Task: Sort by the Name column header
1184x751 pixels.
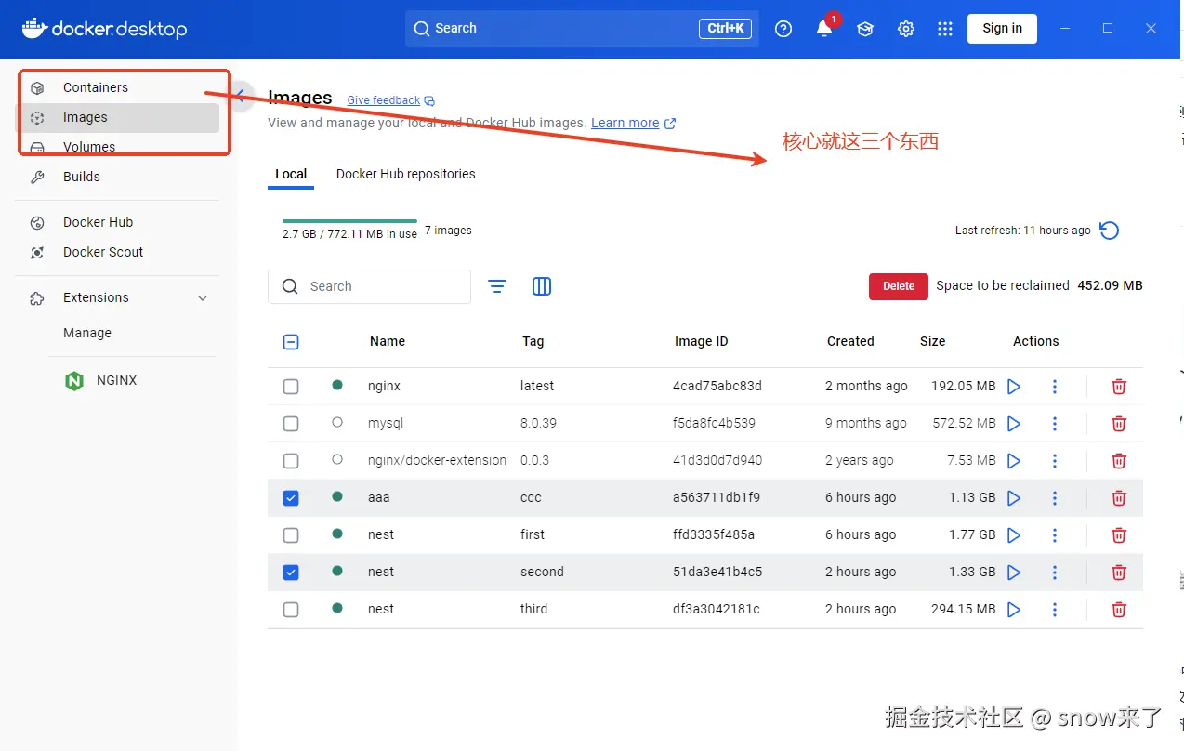Action: click(x=388, y=341)
